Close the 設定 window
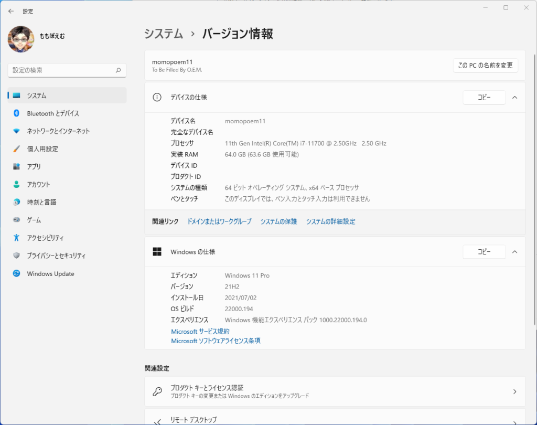 (x=527, y=8)
